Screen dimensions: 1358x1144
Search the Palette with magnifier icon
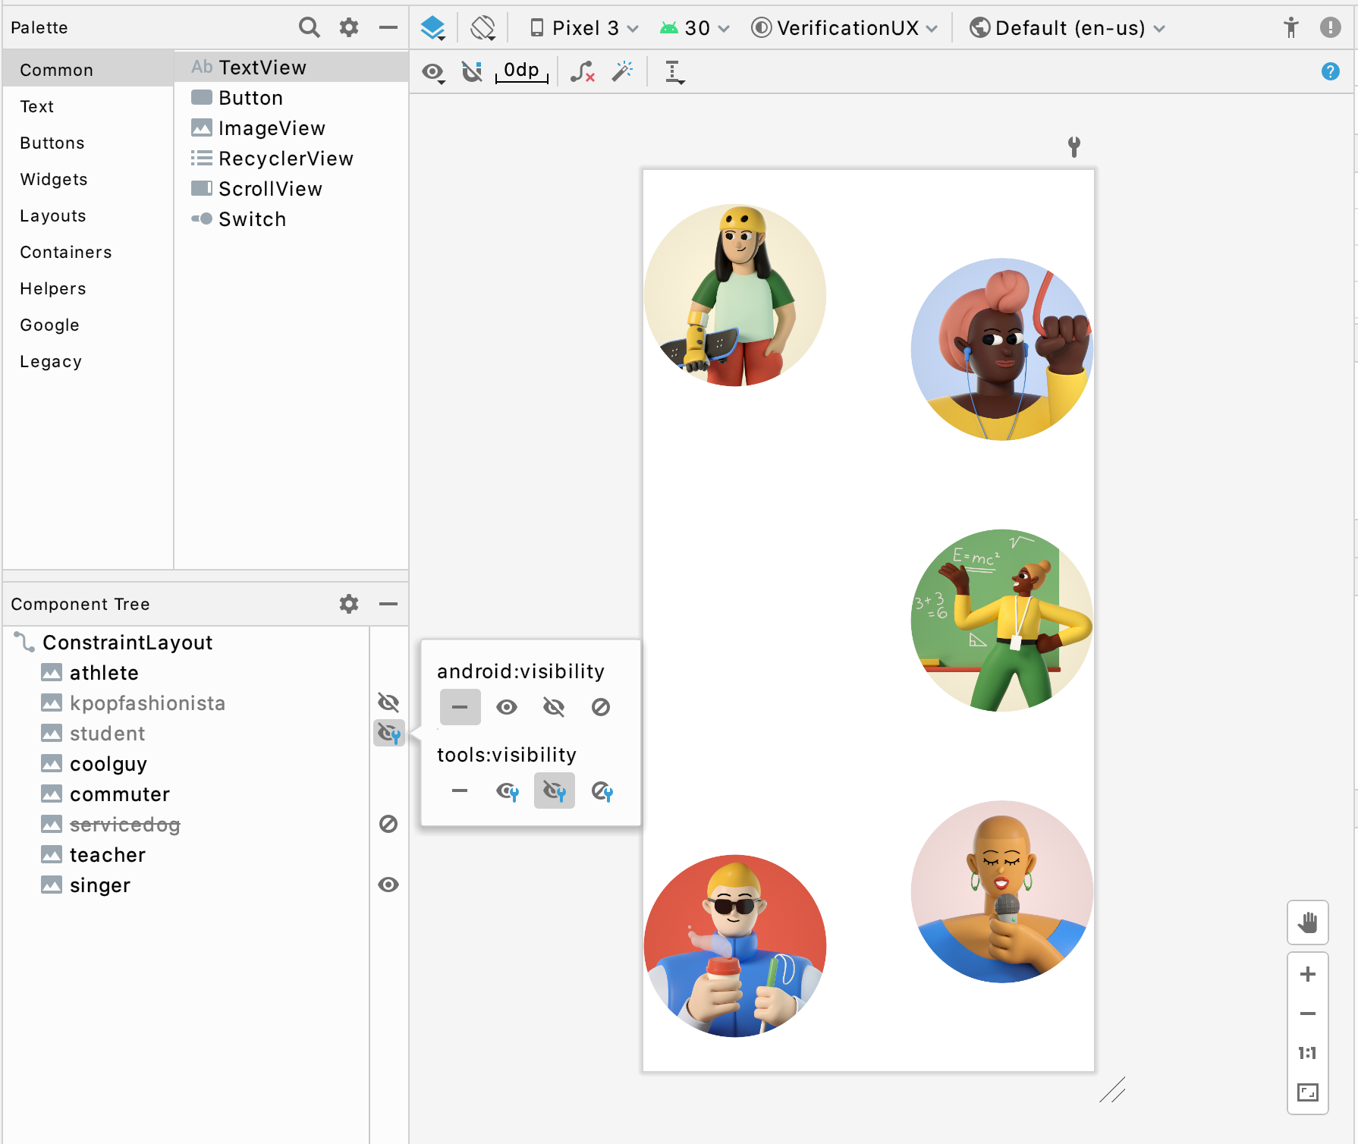pos(309,27)
